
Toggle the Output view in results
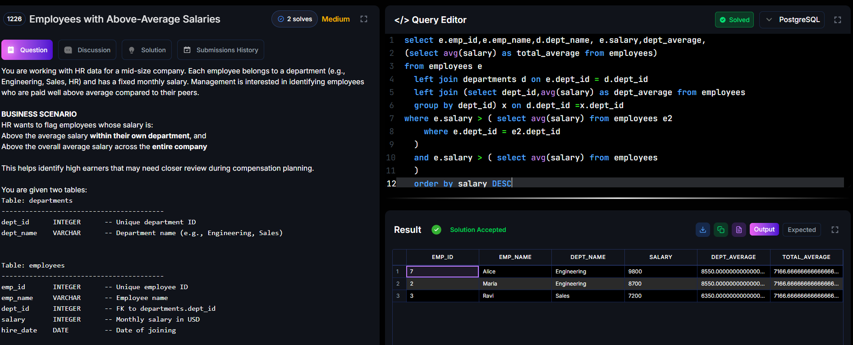(x=764, y=229)
